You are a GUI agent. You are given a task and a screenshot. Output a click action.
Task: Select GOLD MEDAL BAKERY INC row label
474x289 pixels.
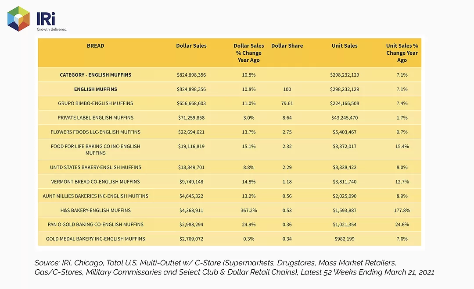pos(96,239)
